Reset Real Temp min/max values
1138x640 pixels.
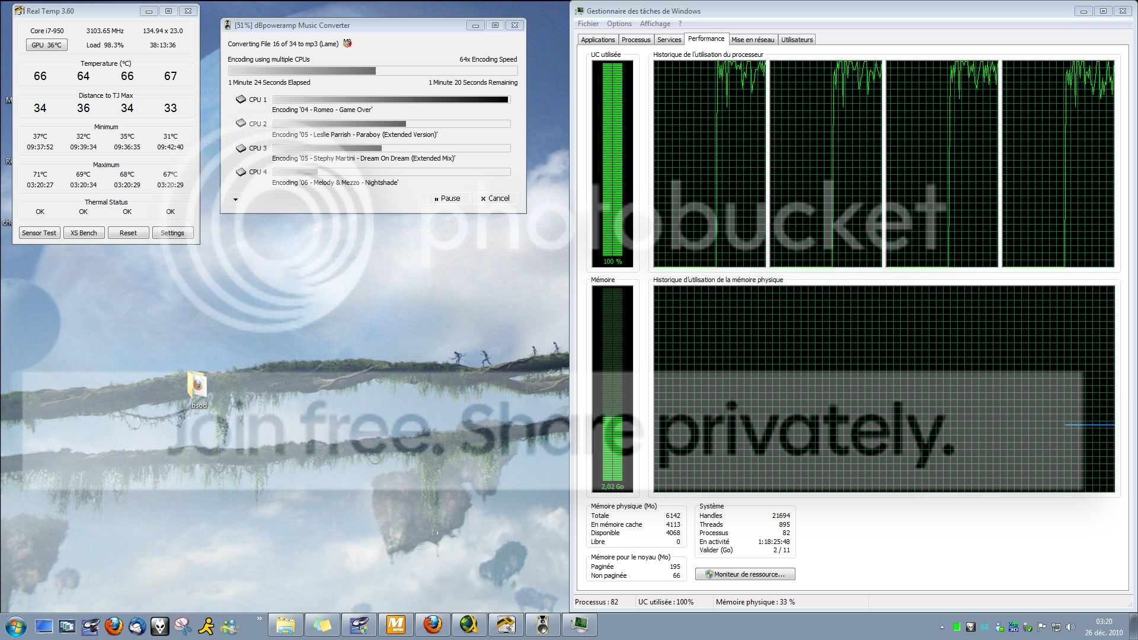[128, 233]
